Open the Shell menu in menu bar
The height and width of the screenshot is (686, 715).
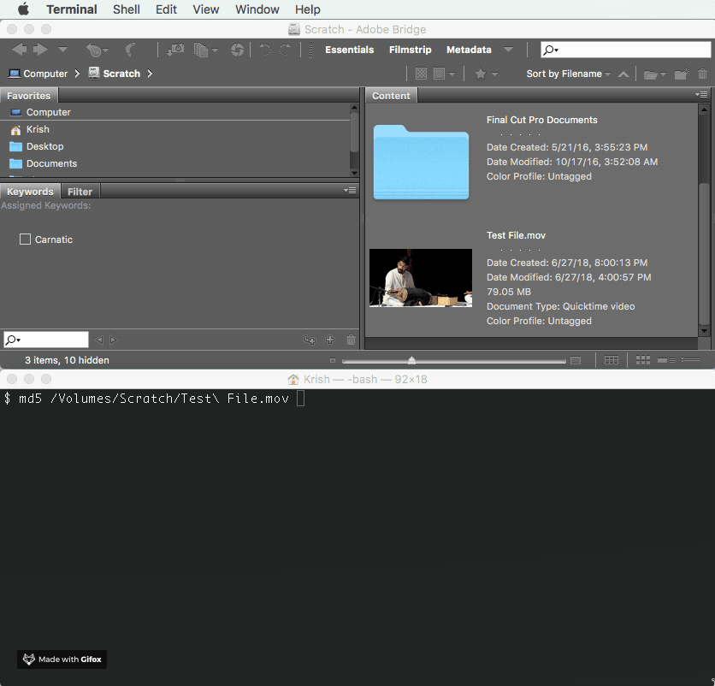click(x=127, y=9)
